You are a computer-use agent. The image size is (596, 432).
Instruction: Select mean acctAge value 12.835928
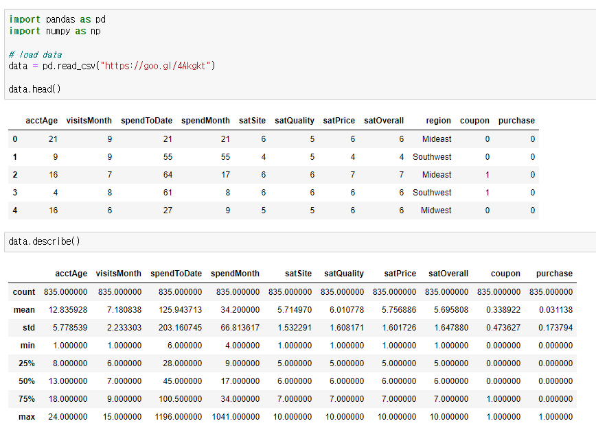68,310
